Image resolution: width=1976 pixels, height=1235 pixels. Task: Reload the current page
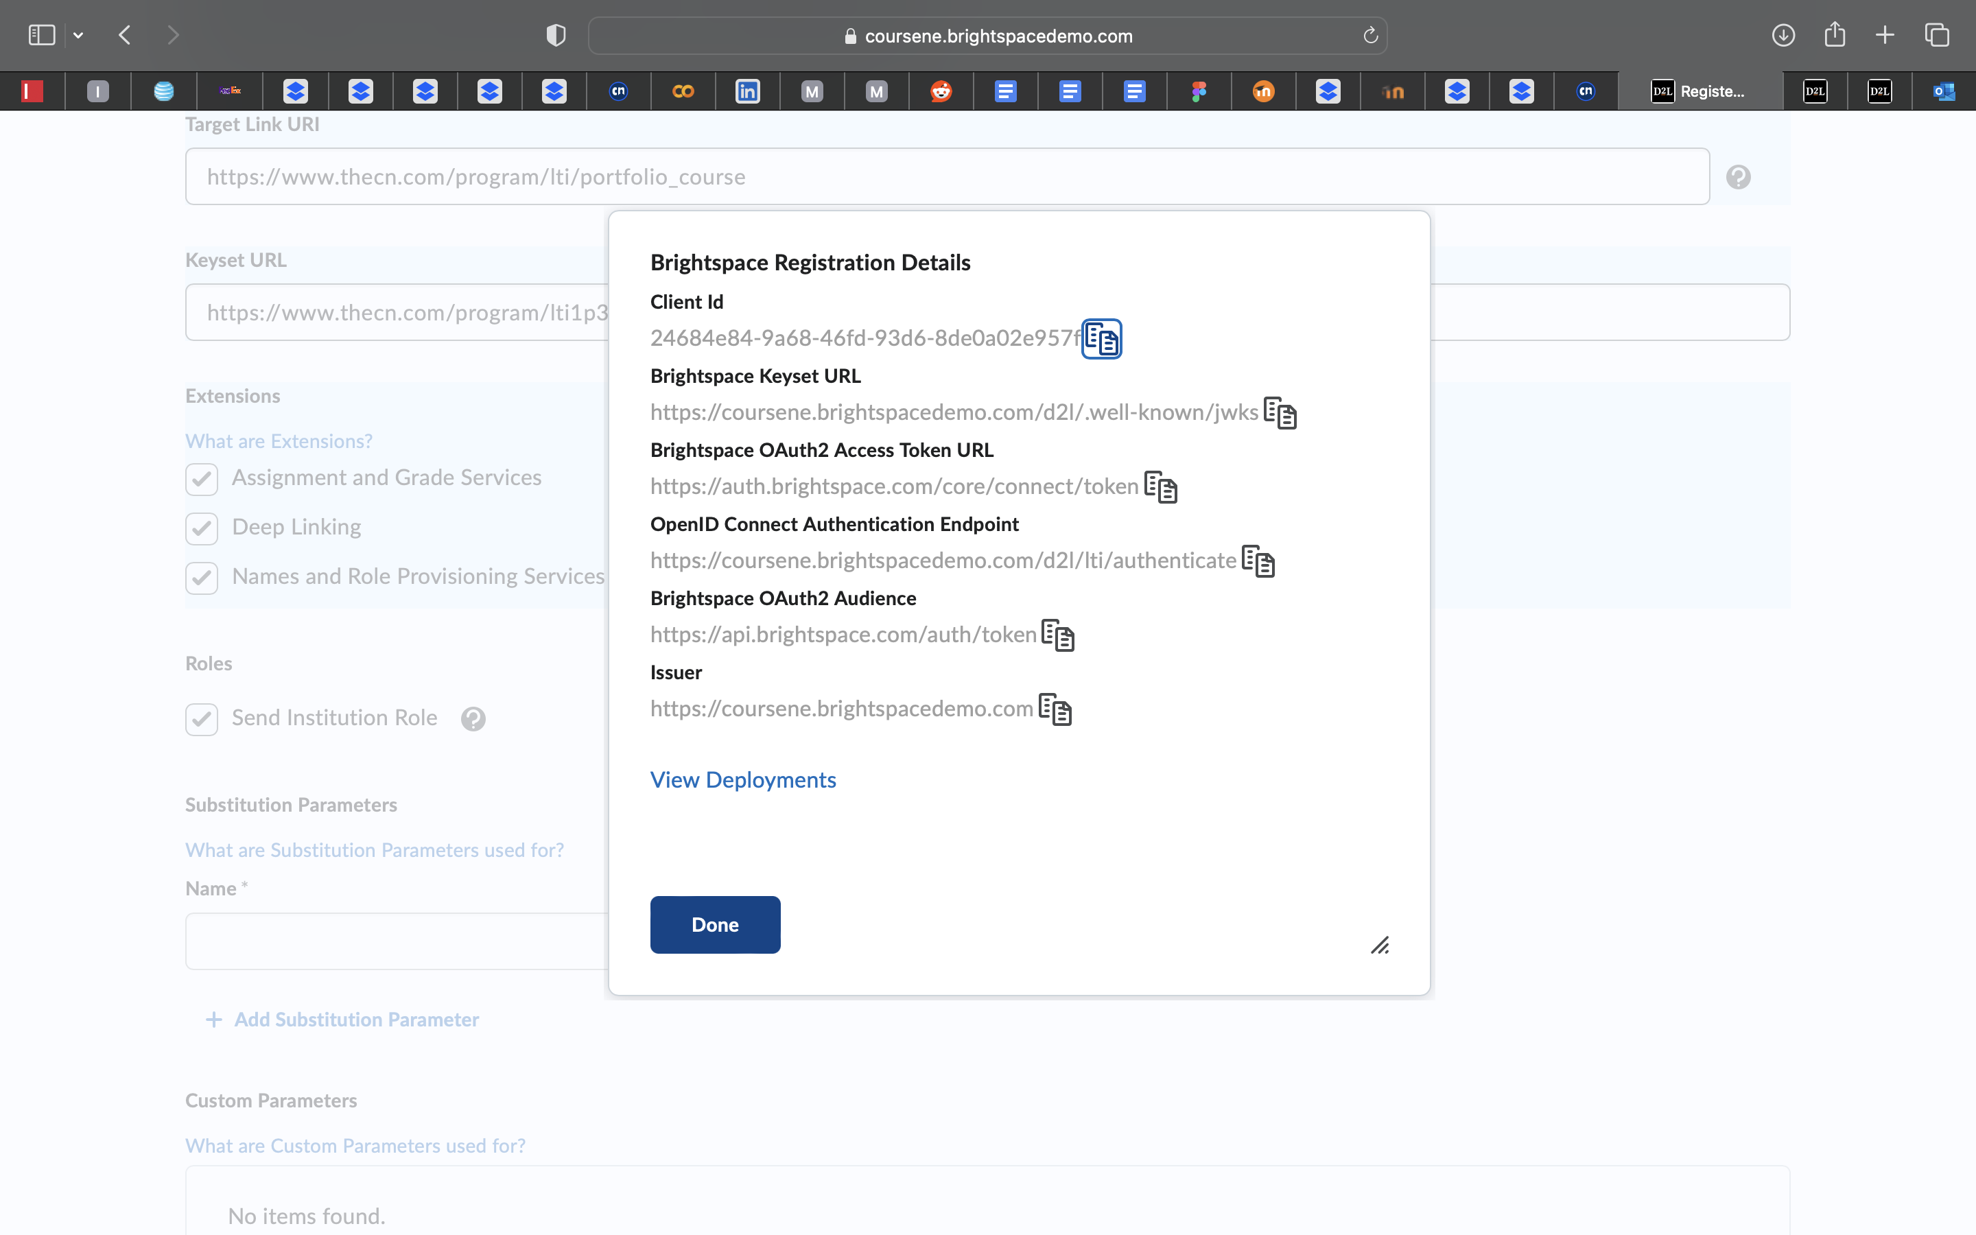[x=1370, y=35]
